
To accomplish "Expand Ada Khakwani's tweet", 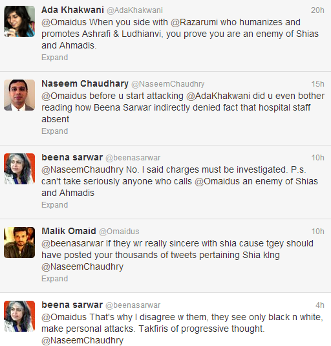I will 55,58.
